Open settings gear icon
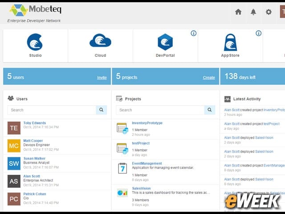 pos(269,12)
